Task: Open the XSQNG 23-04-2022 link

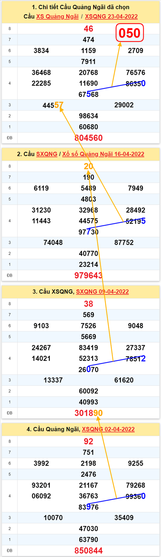Action: click(x=111, y=17)
